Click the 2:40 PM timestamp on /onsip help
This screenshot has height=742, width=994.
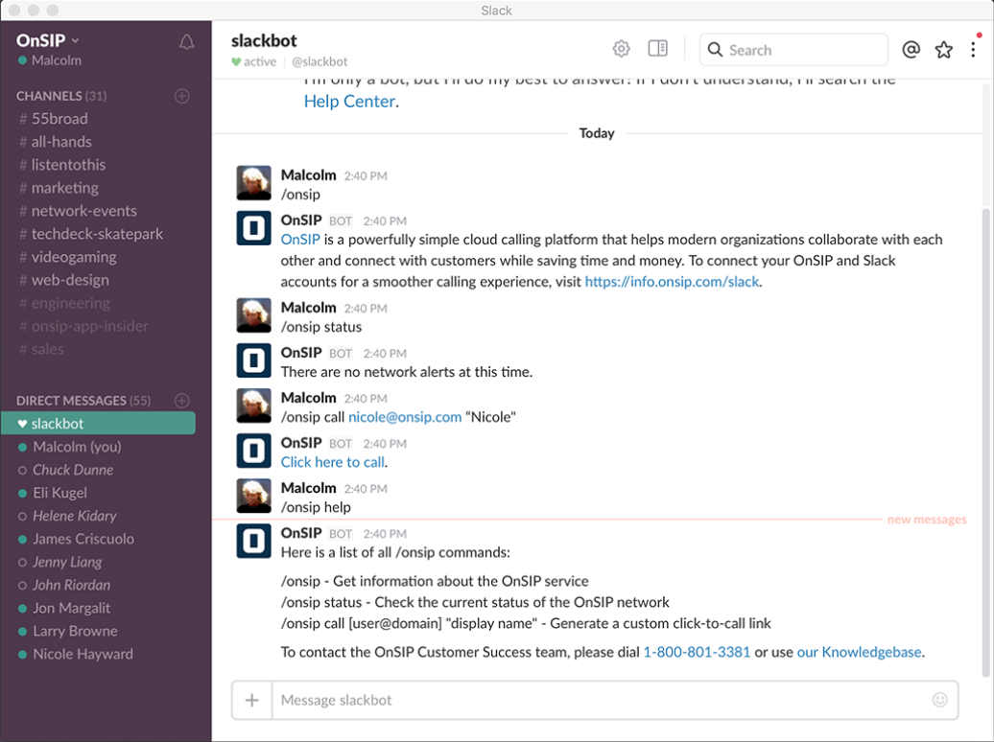[366, 489]
